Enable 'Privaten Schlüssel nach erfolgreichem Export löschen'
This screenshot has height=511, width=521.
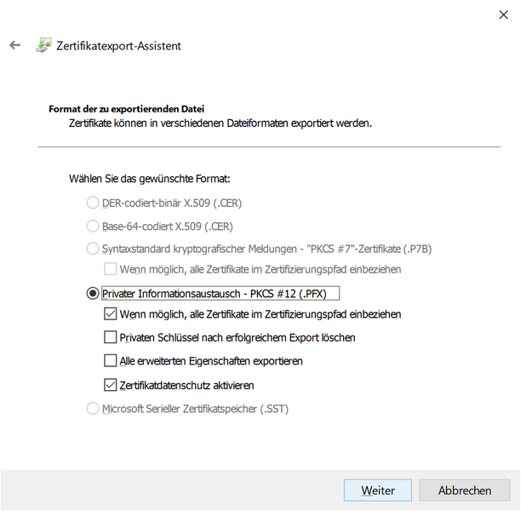coord(110,337)
